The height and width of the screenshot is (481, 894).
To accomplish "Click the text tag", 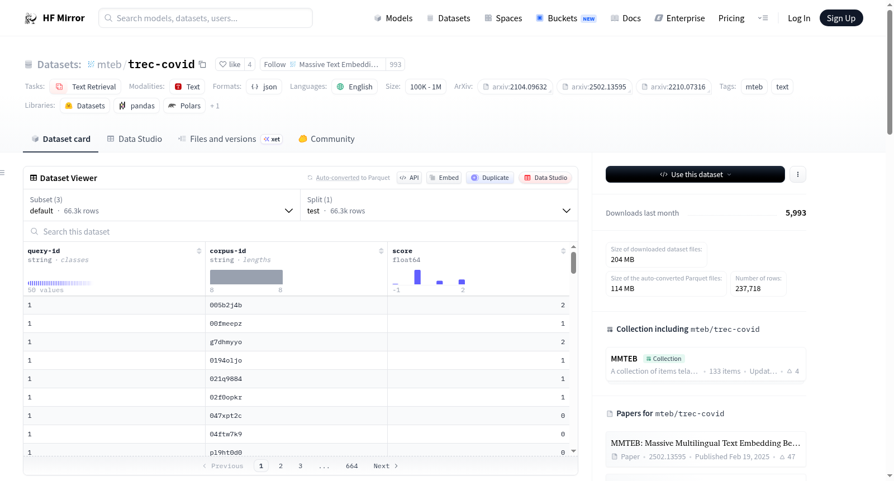I will [782, 87].
